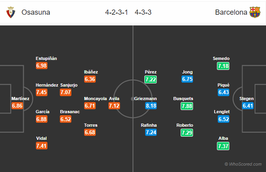Click Busquets' 7.88 rating badge
Screen dimensions: 266x172
[x=187, y=106]
